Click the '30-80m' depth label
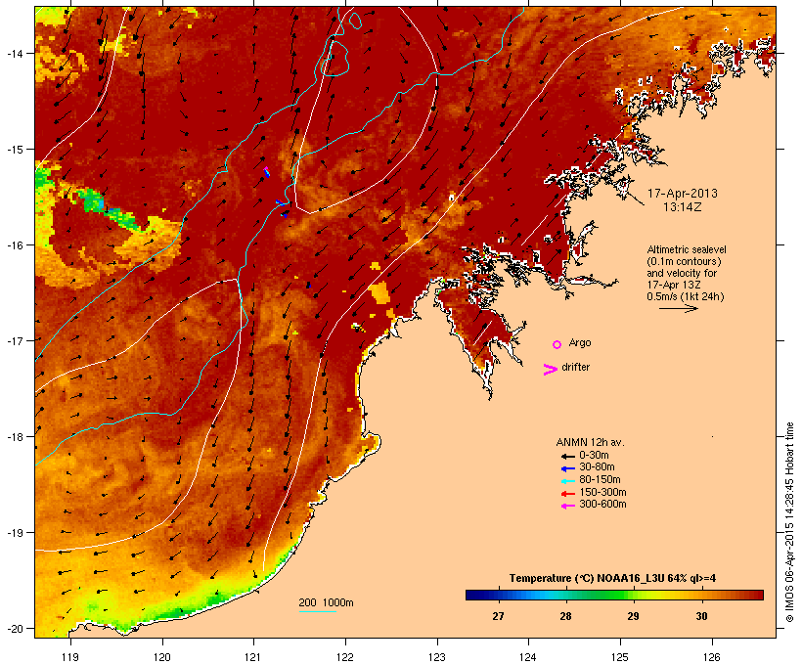Screen dimensions: 802x665 (x=597, y=466)
